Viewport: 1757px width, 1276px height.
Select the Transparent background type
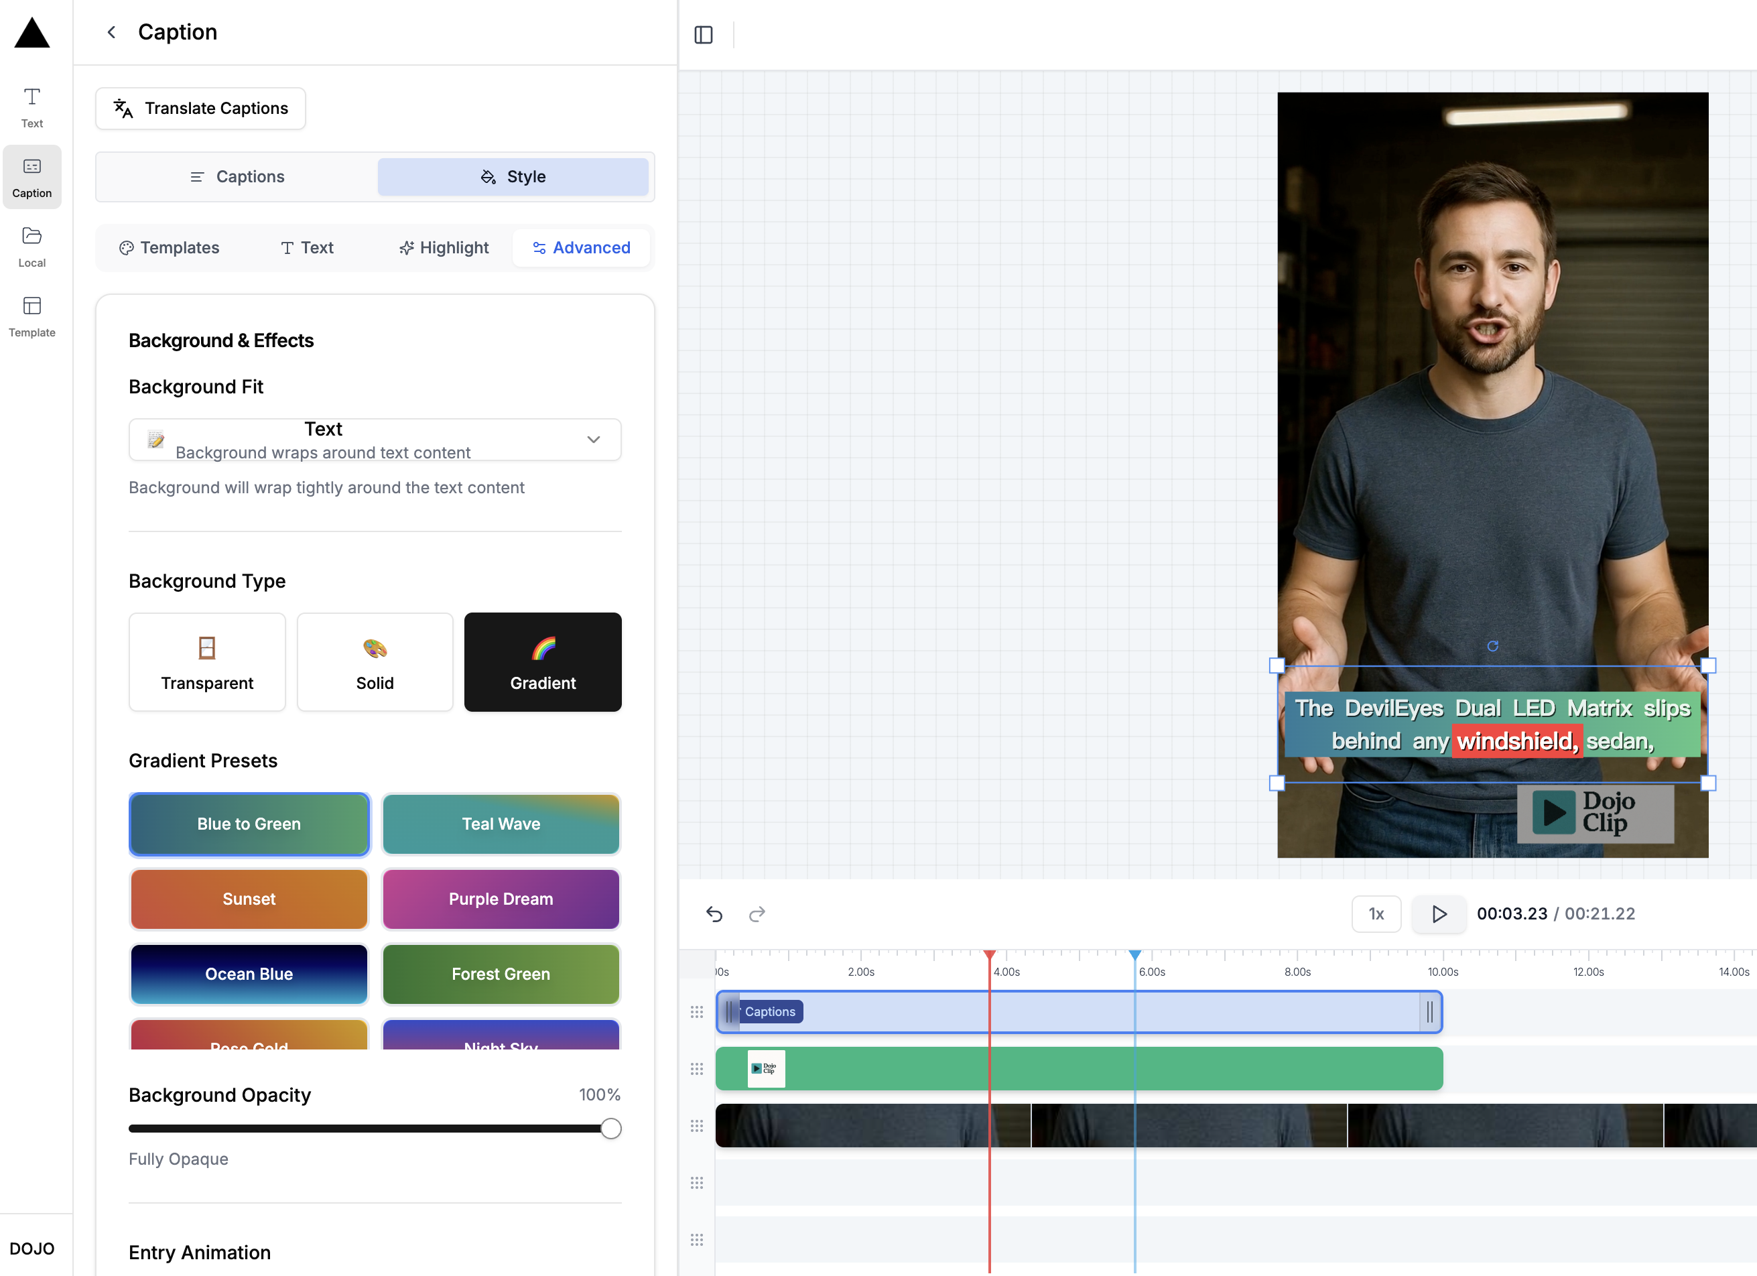207,661
